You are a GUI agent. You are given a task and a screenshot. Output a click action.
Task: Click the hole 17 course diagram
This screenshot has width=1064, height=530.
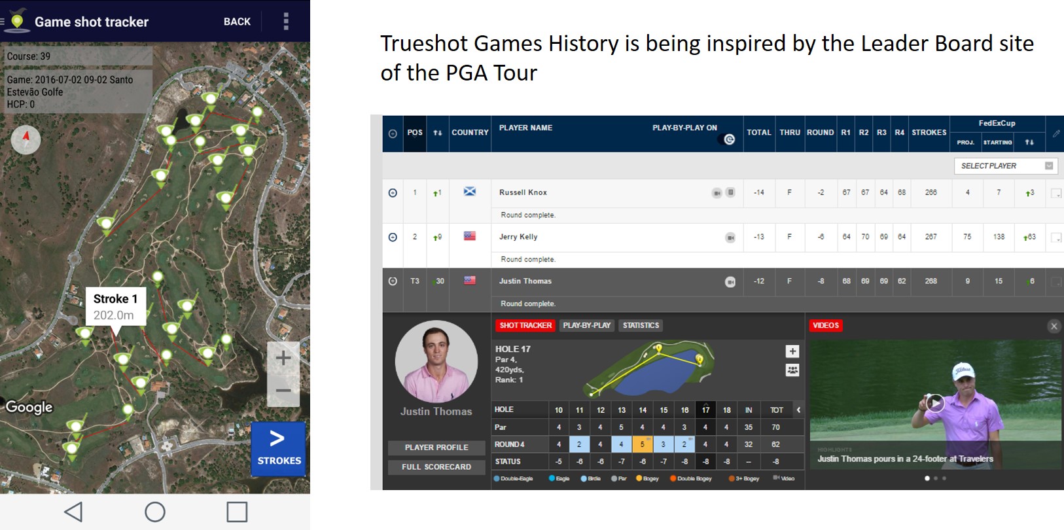pos(648,370)
